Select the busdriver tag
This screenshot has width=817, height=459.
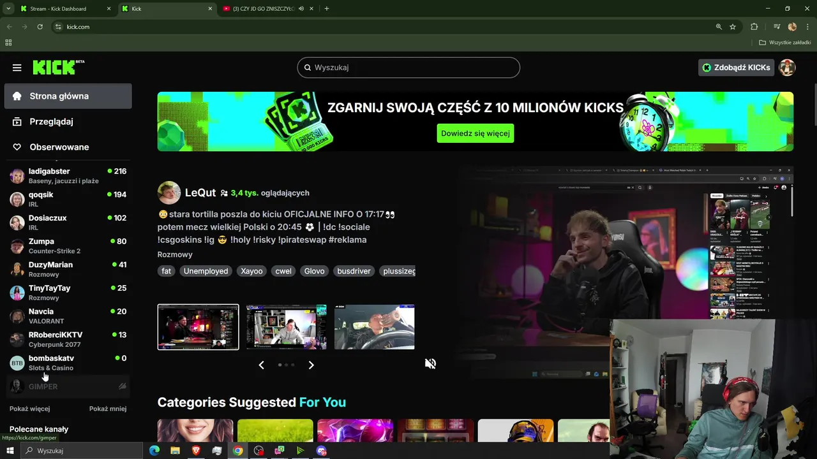(354, 271)
